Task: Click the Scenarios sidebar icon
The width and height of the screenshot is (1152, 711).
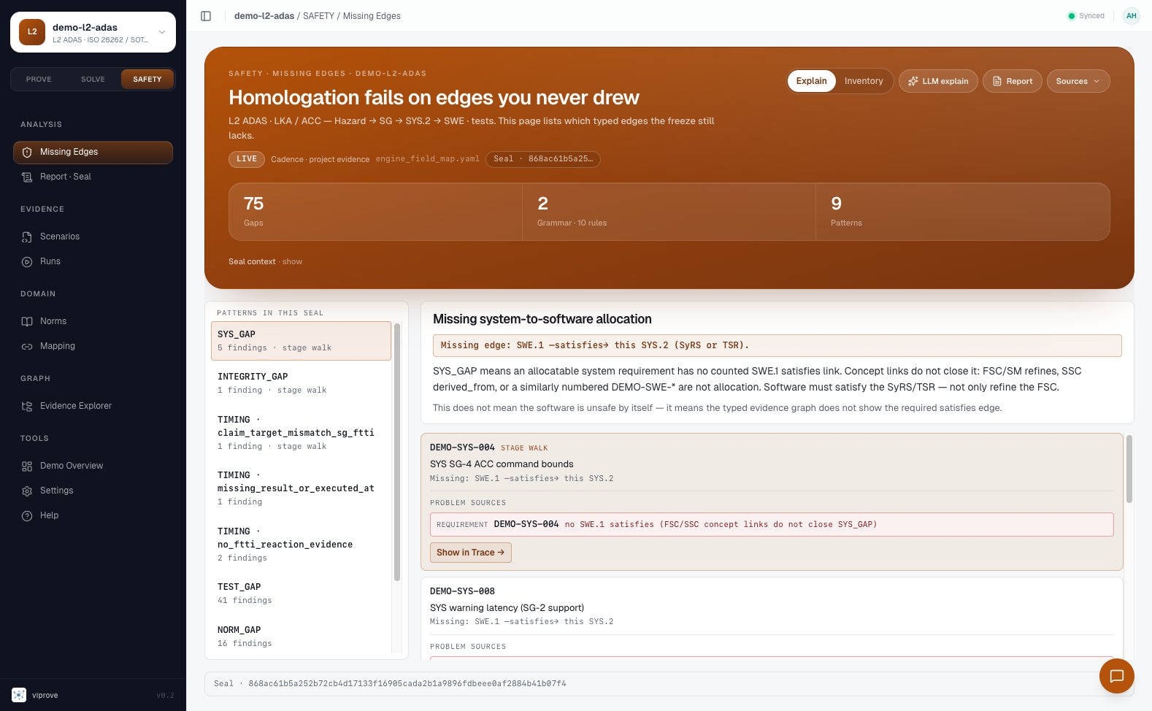Action: (27, 237)
